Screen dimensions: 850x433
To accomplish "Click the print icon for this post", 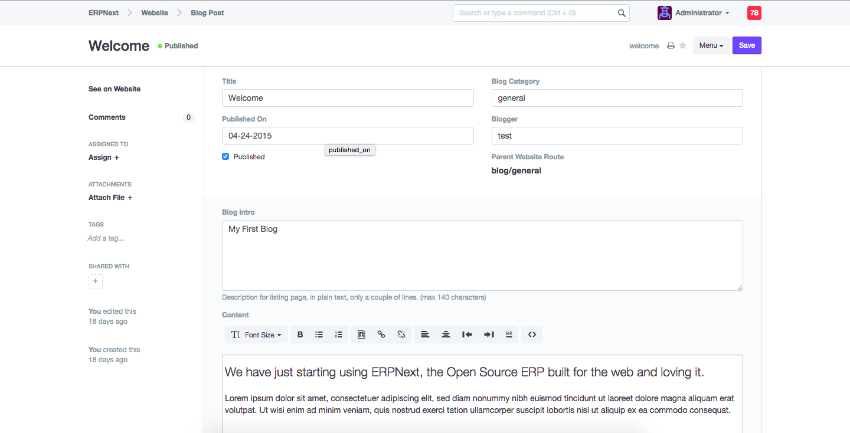I will [671, 45].
